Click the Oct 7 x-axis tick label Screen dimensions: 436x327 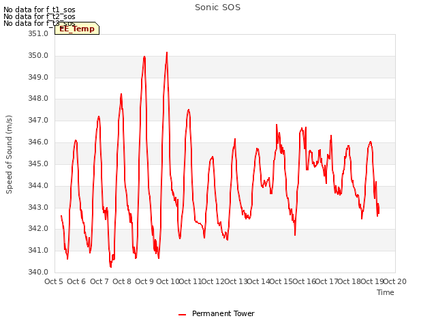pos(99,281)
